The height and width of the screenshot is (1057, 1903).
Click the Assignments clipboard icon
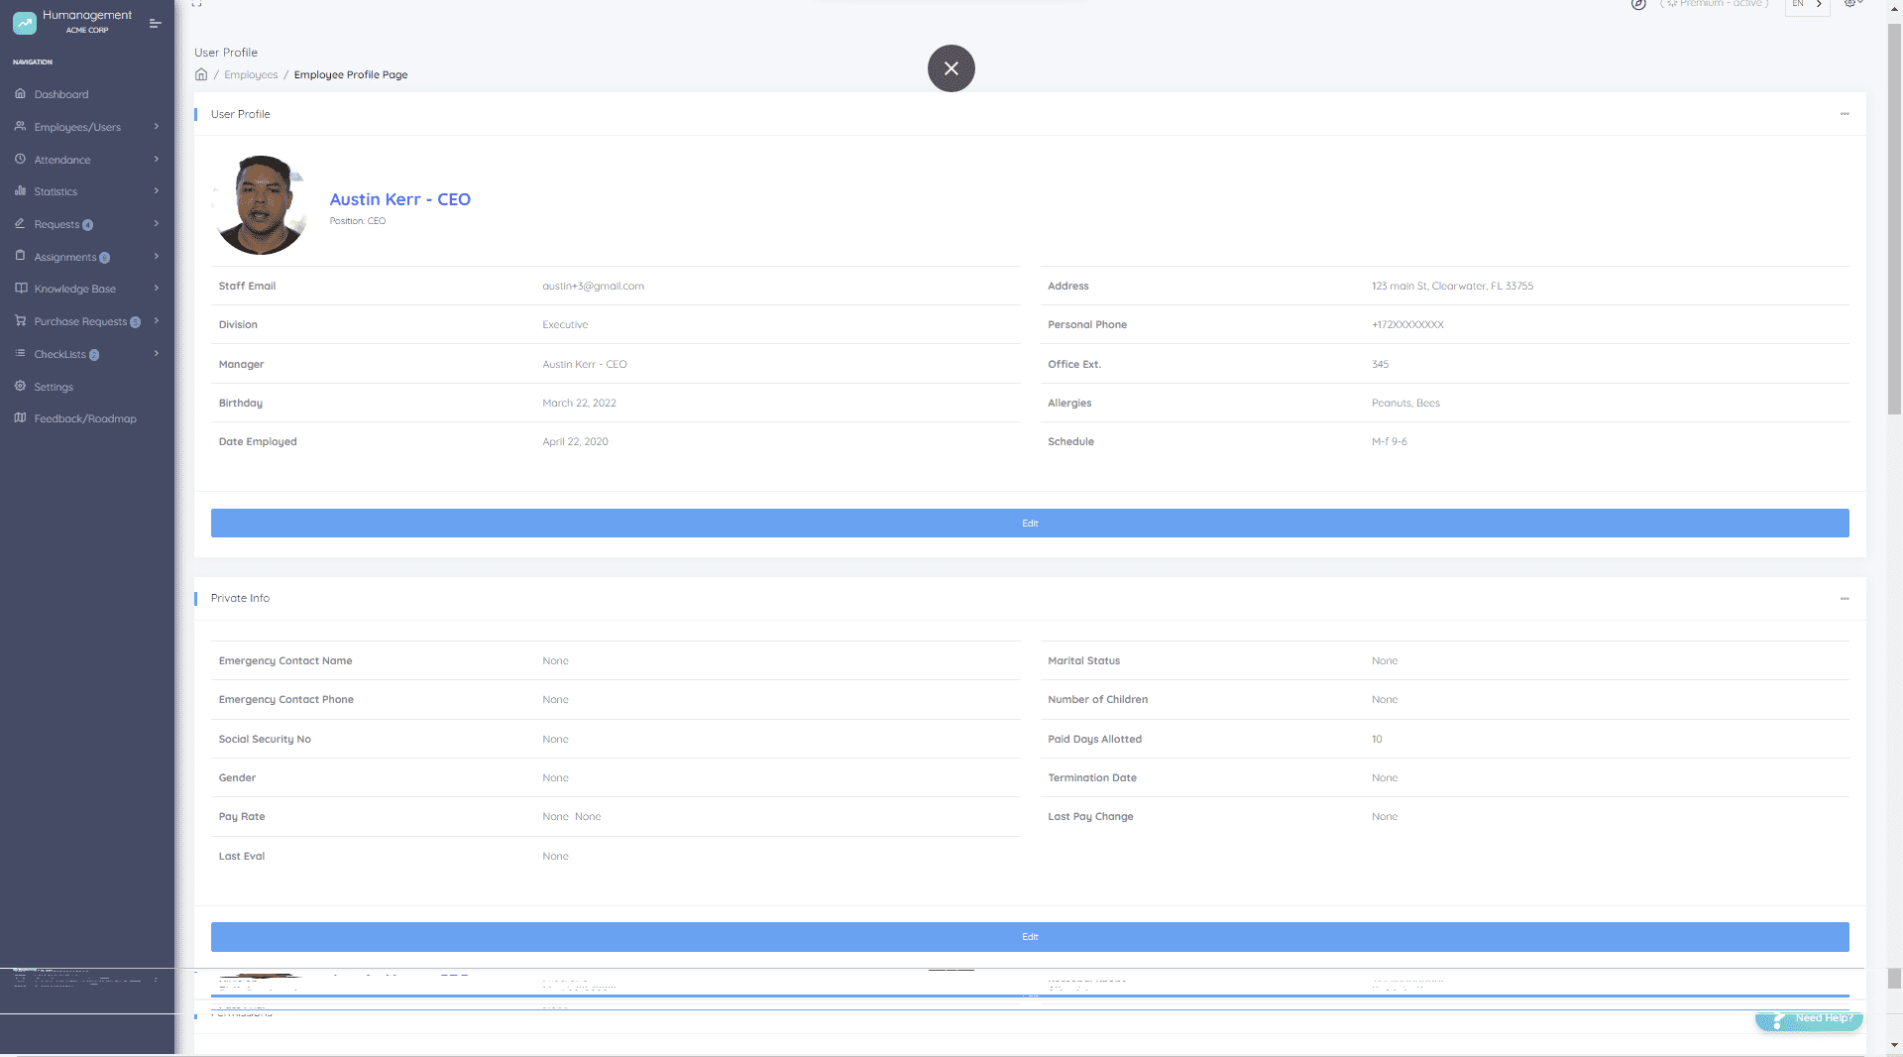20,256
